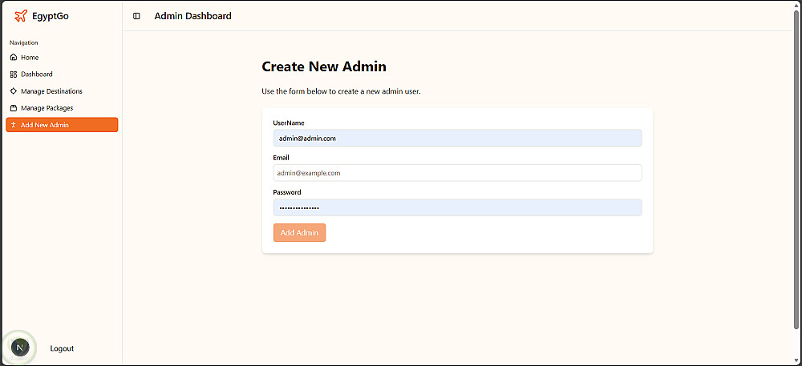Click the house icon beside Home
This screenshot has width=802, height=366.
pyautogui.click(x=14, y=58)
